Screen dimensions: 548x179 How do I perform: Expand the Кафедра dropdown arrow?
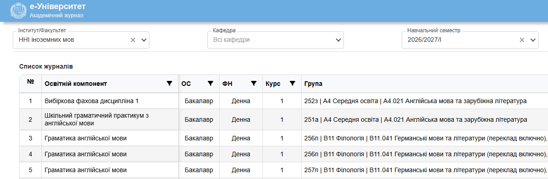click(x=338, y=40)
